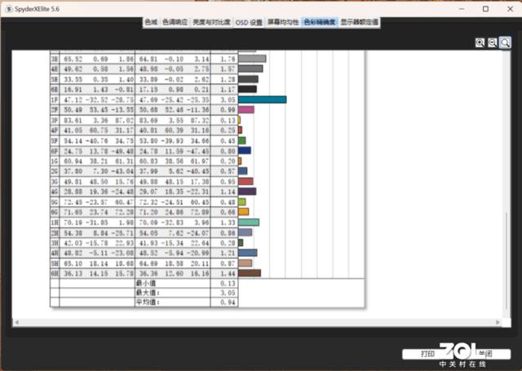Switch to the 屏幕均匀性 tab
Screen dimensions: 522x371
283,22
